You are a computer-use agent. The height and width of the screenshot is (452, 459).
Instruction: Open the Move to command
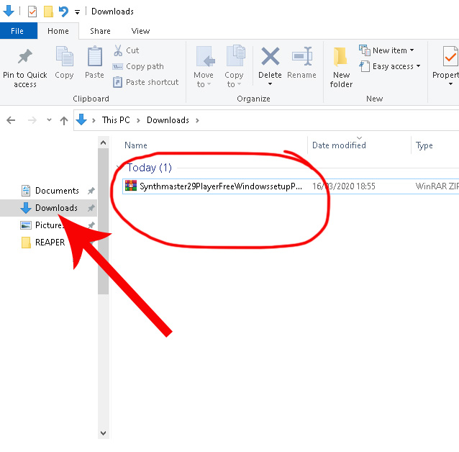(x=204, y=67)
